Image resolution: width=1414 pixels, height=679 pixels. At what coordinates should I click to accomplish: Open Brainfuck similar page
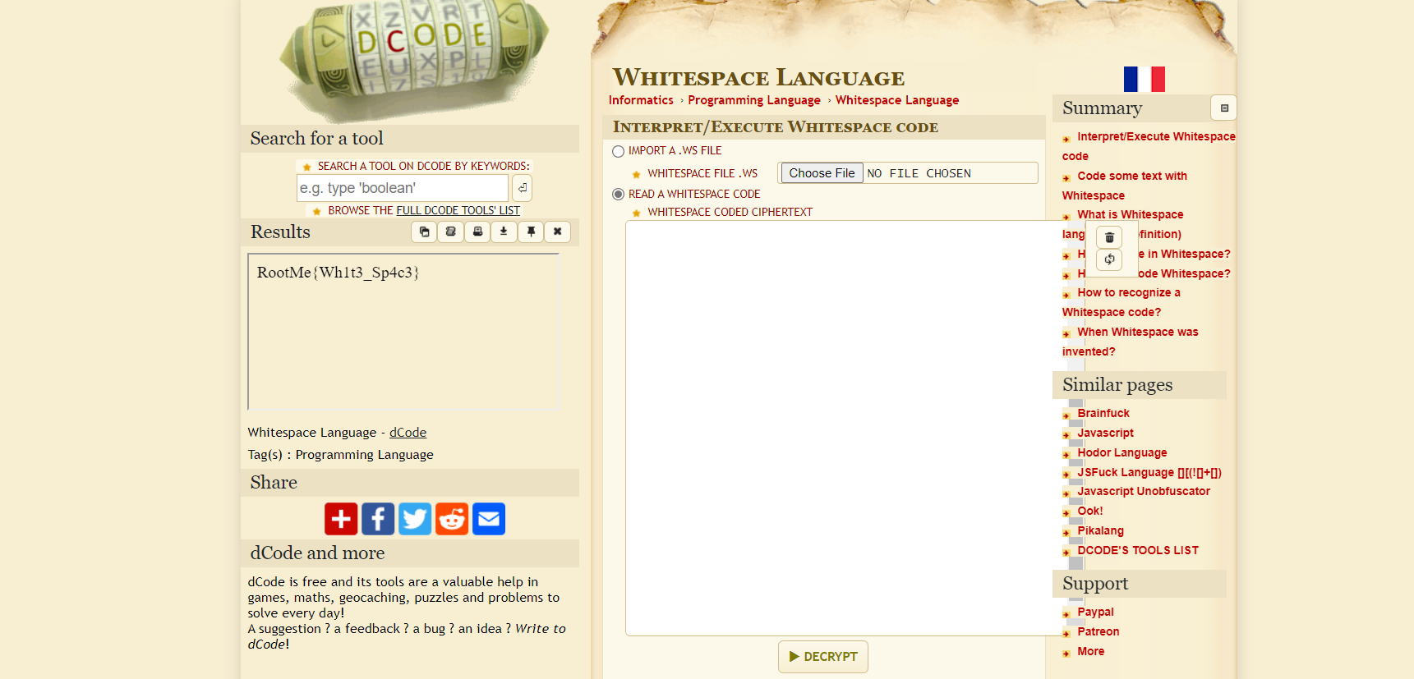(1103, 414)
